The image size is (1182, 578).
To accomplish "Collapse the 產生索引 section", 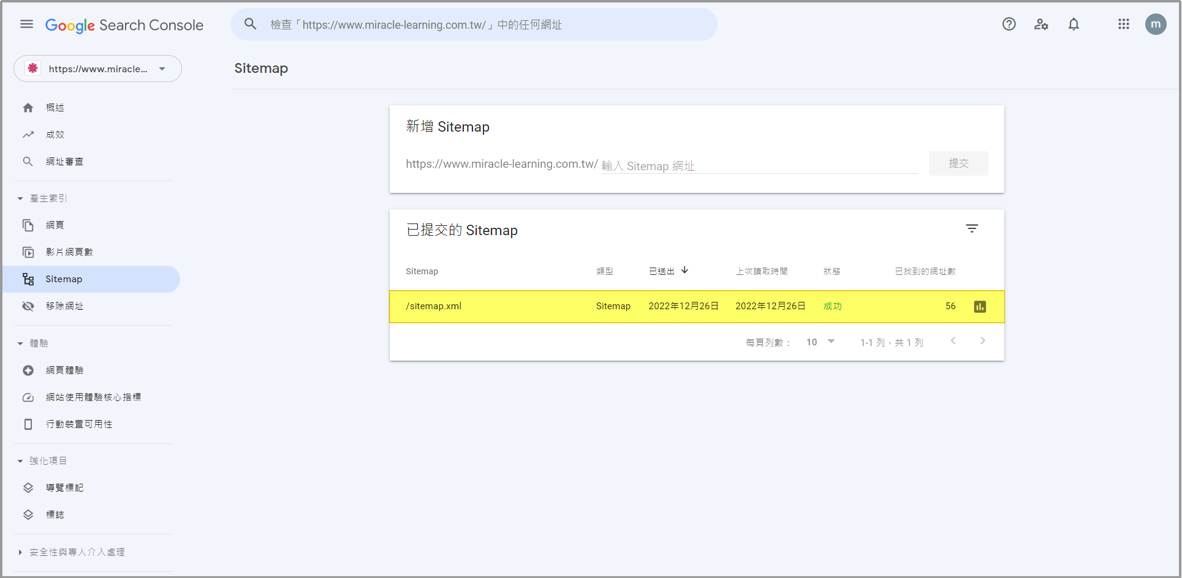I will 20,198.
